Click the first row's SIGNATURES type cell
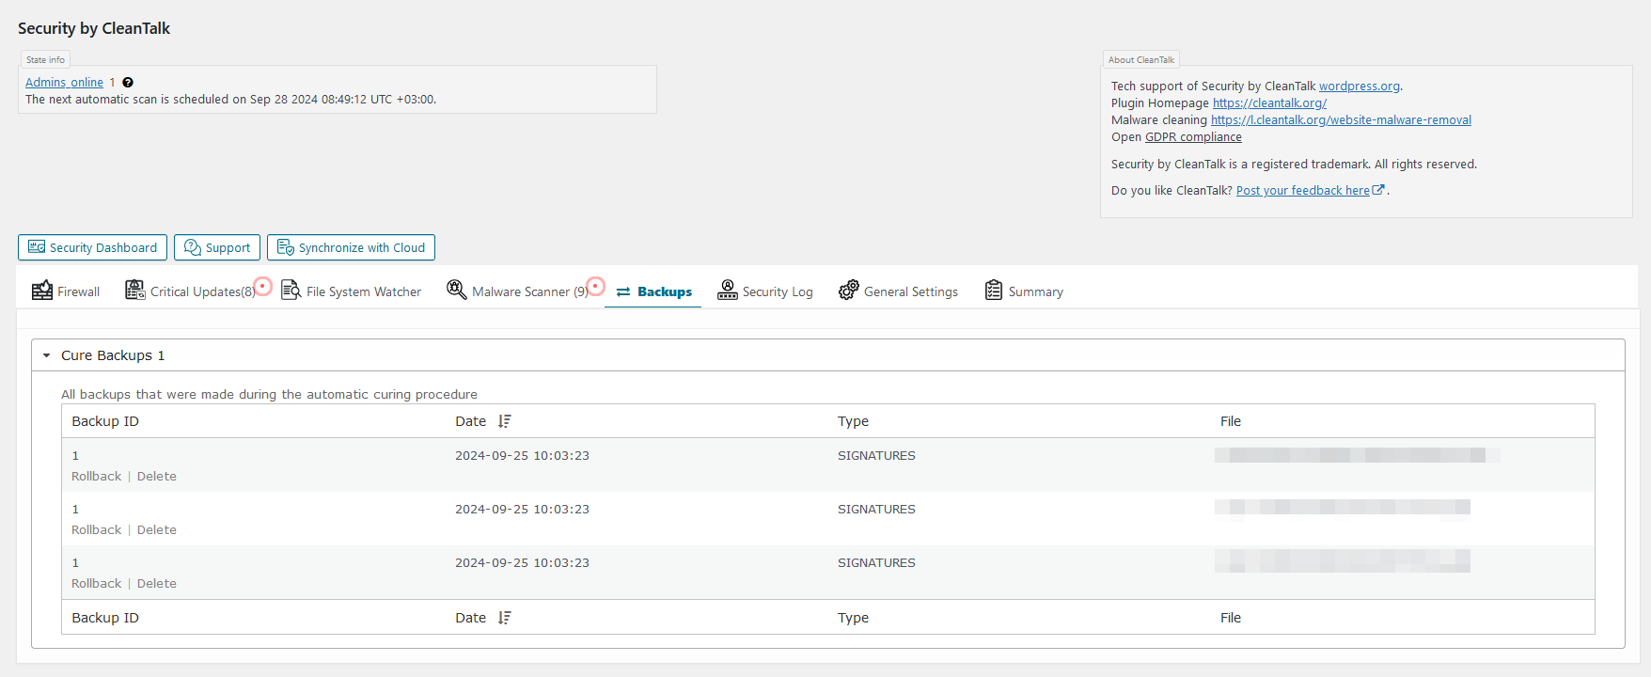 pos(876,456)
